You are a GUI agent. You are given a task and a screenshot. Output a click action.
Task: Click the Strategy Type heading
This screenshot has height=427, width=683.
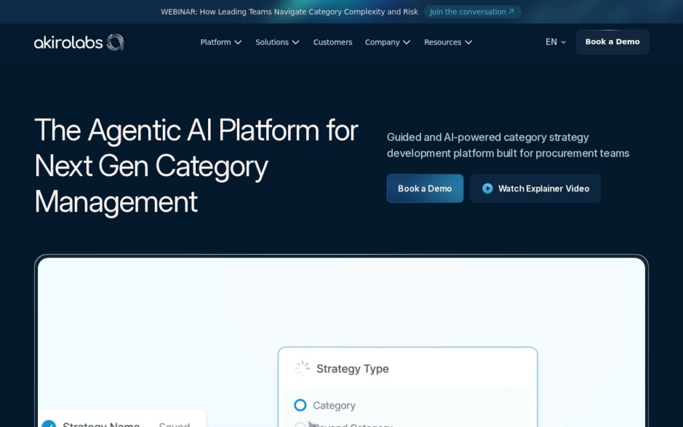(352, 368)
